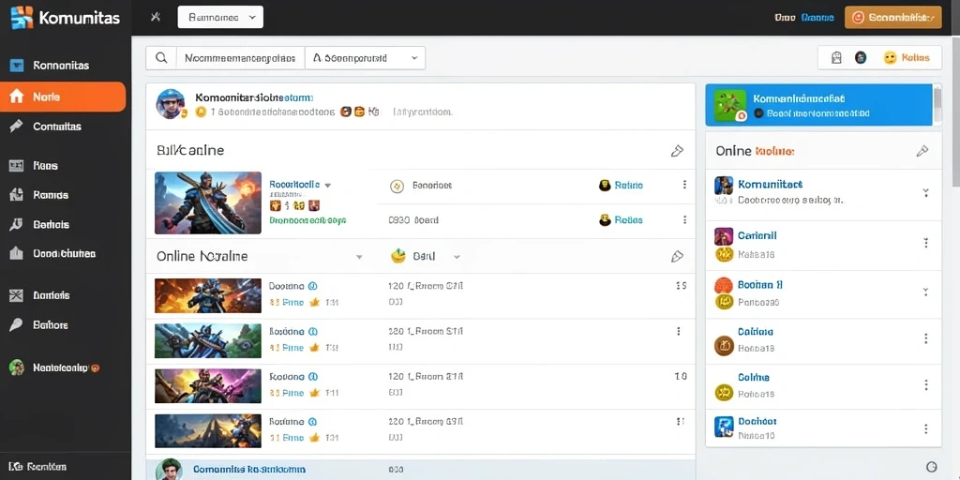Open the large warrior game thumbnail
This screenshot has height=480, width=960.
(x=208, y=202)
